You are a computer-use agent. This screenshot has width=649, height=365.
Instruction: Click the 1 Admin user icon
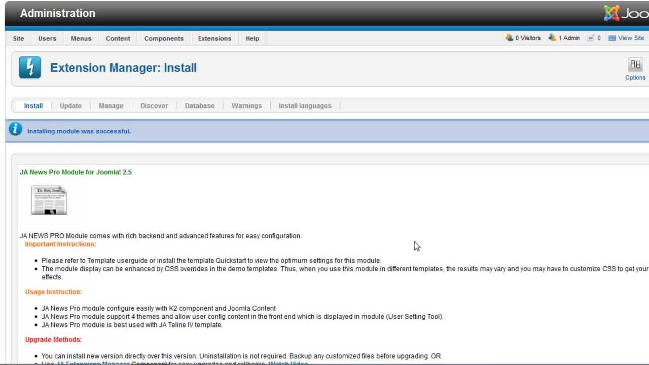point(552,38)
